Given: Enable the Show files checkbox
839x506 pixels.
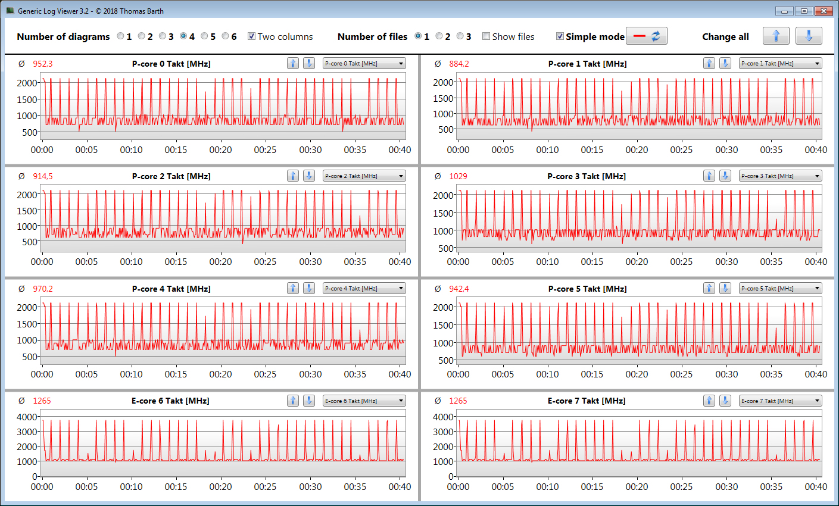Looking at the screenshot, I should [486, 36].
